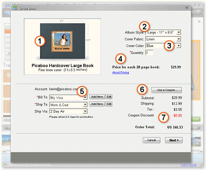Click Add New next to Bill To
The width and height of the screenshot is (206, 170).
pyautogui.click(x=97, y=97)
